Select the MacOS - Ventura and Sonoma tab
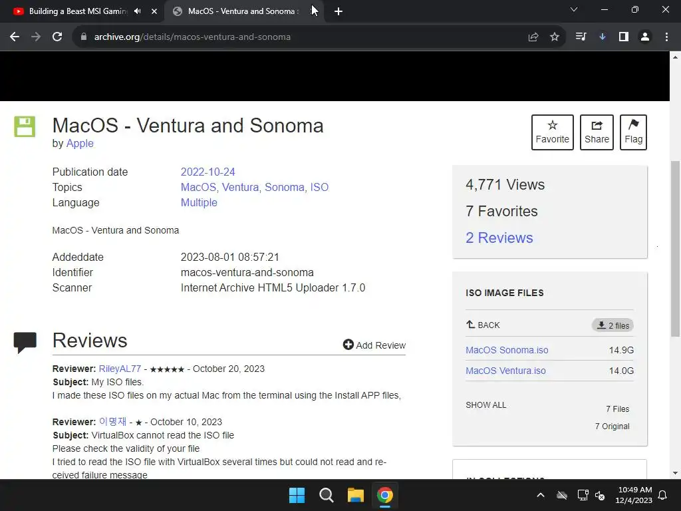681x511 pixels. [243, 11]
